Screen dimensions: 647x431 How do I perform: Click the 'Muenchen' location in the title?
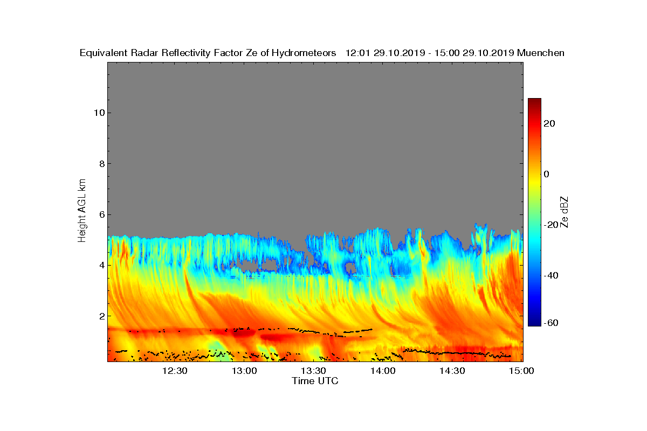541,53
